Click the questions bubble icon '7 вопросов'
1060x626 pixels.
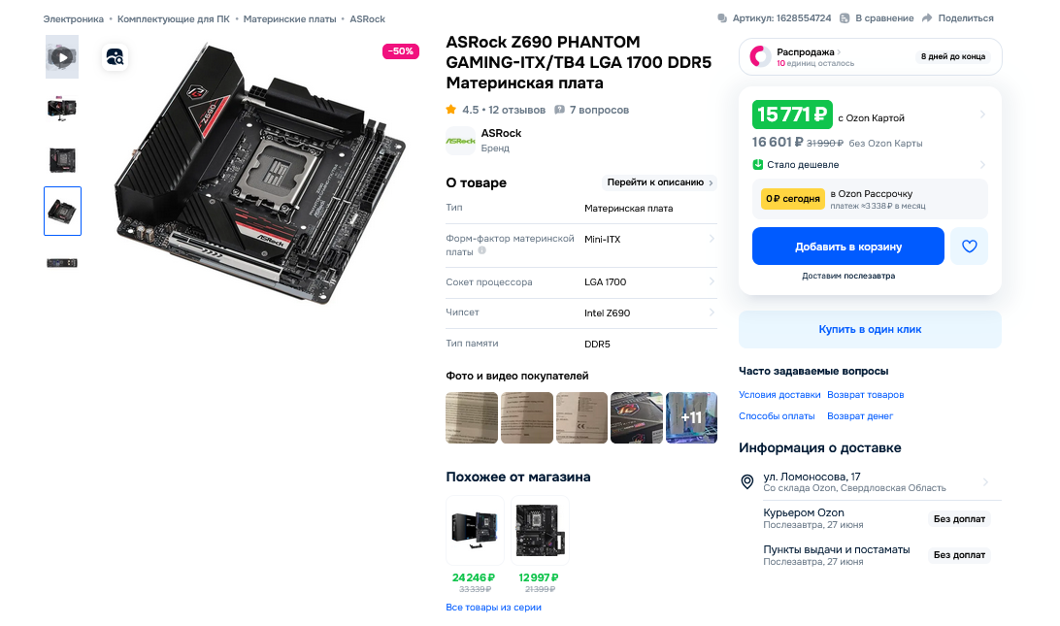(x=559, y=110)
